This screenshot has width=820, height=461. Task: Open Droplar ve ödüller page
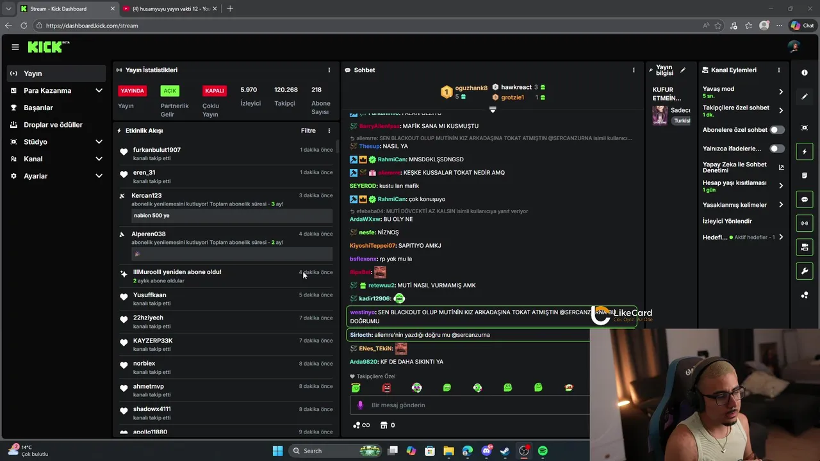56,125
